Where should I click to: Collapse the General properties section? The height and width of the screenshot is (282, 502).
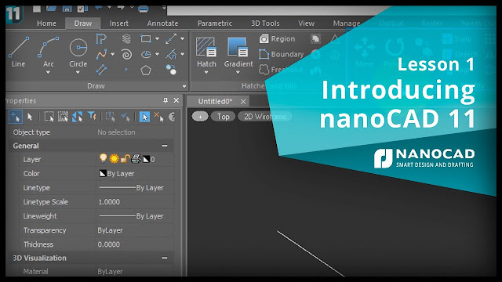coord(165,146)
